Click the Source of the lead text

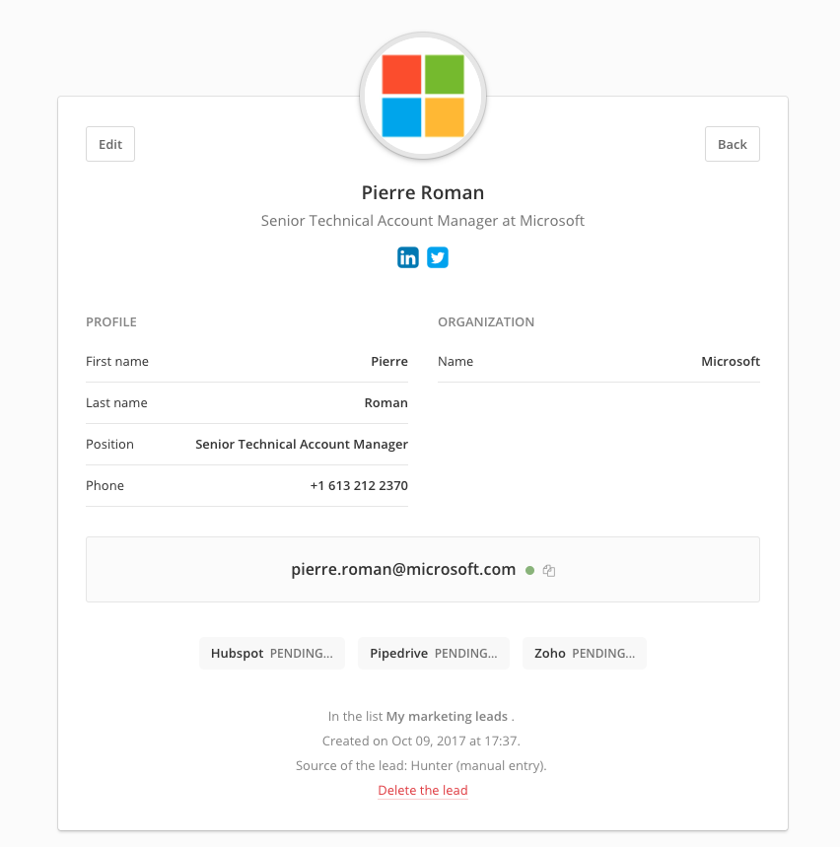(421, 765)
